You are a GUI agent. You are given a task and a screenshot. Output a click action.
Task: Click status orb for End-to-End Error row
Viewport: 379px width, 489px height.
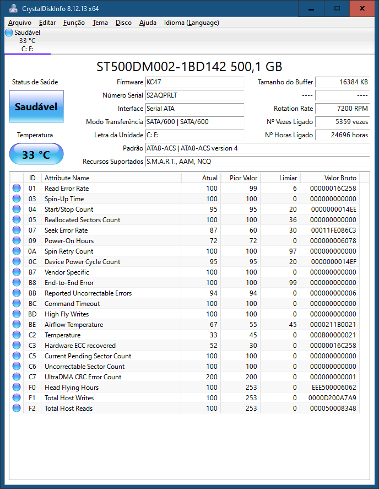coord(17,283)
